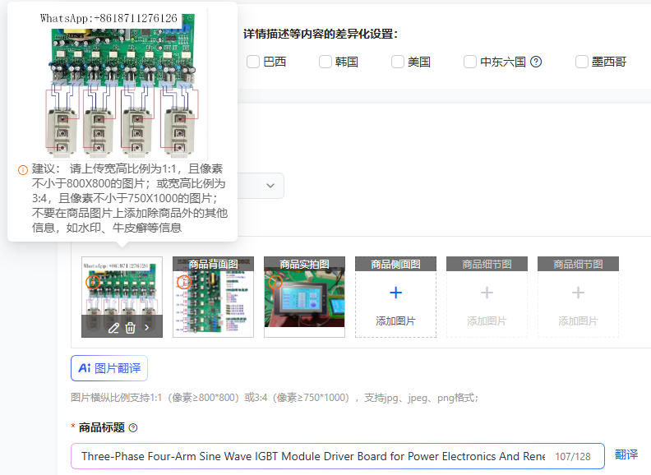Viewport: 651px width, 475px height.
Task: Click the 107/128 character counter
Action: click(573, 457)
